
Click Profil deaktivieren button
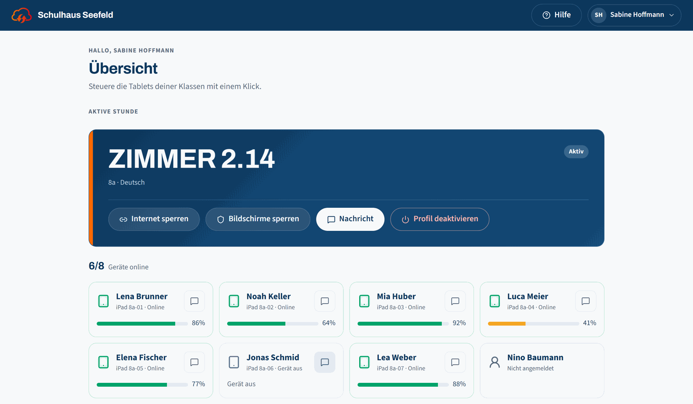click(440, 219)
